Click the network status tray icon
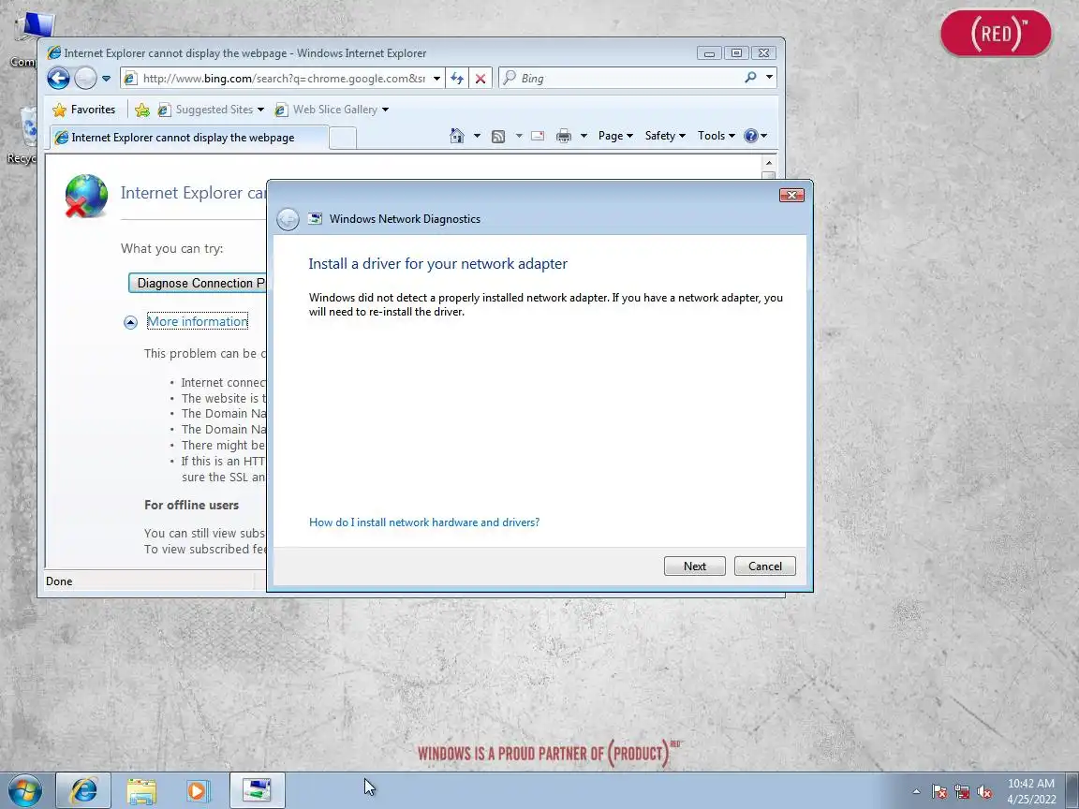Viewport: 1079px width, 809px height. pyautogui.click(x=962, y=792)
